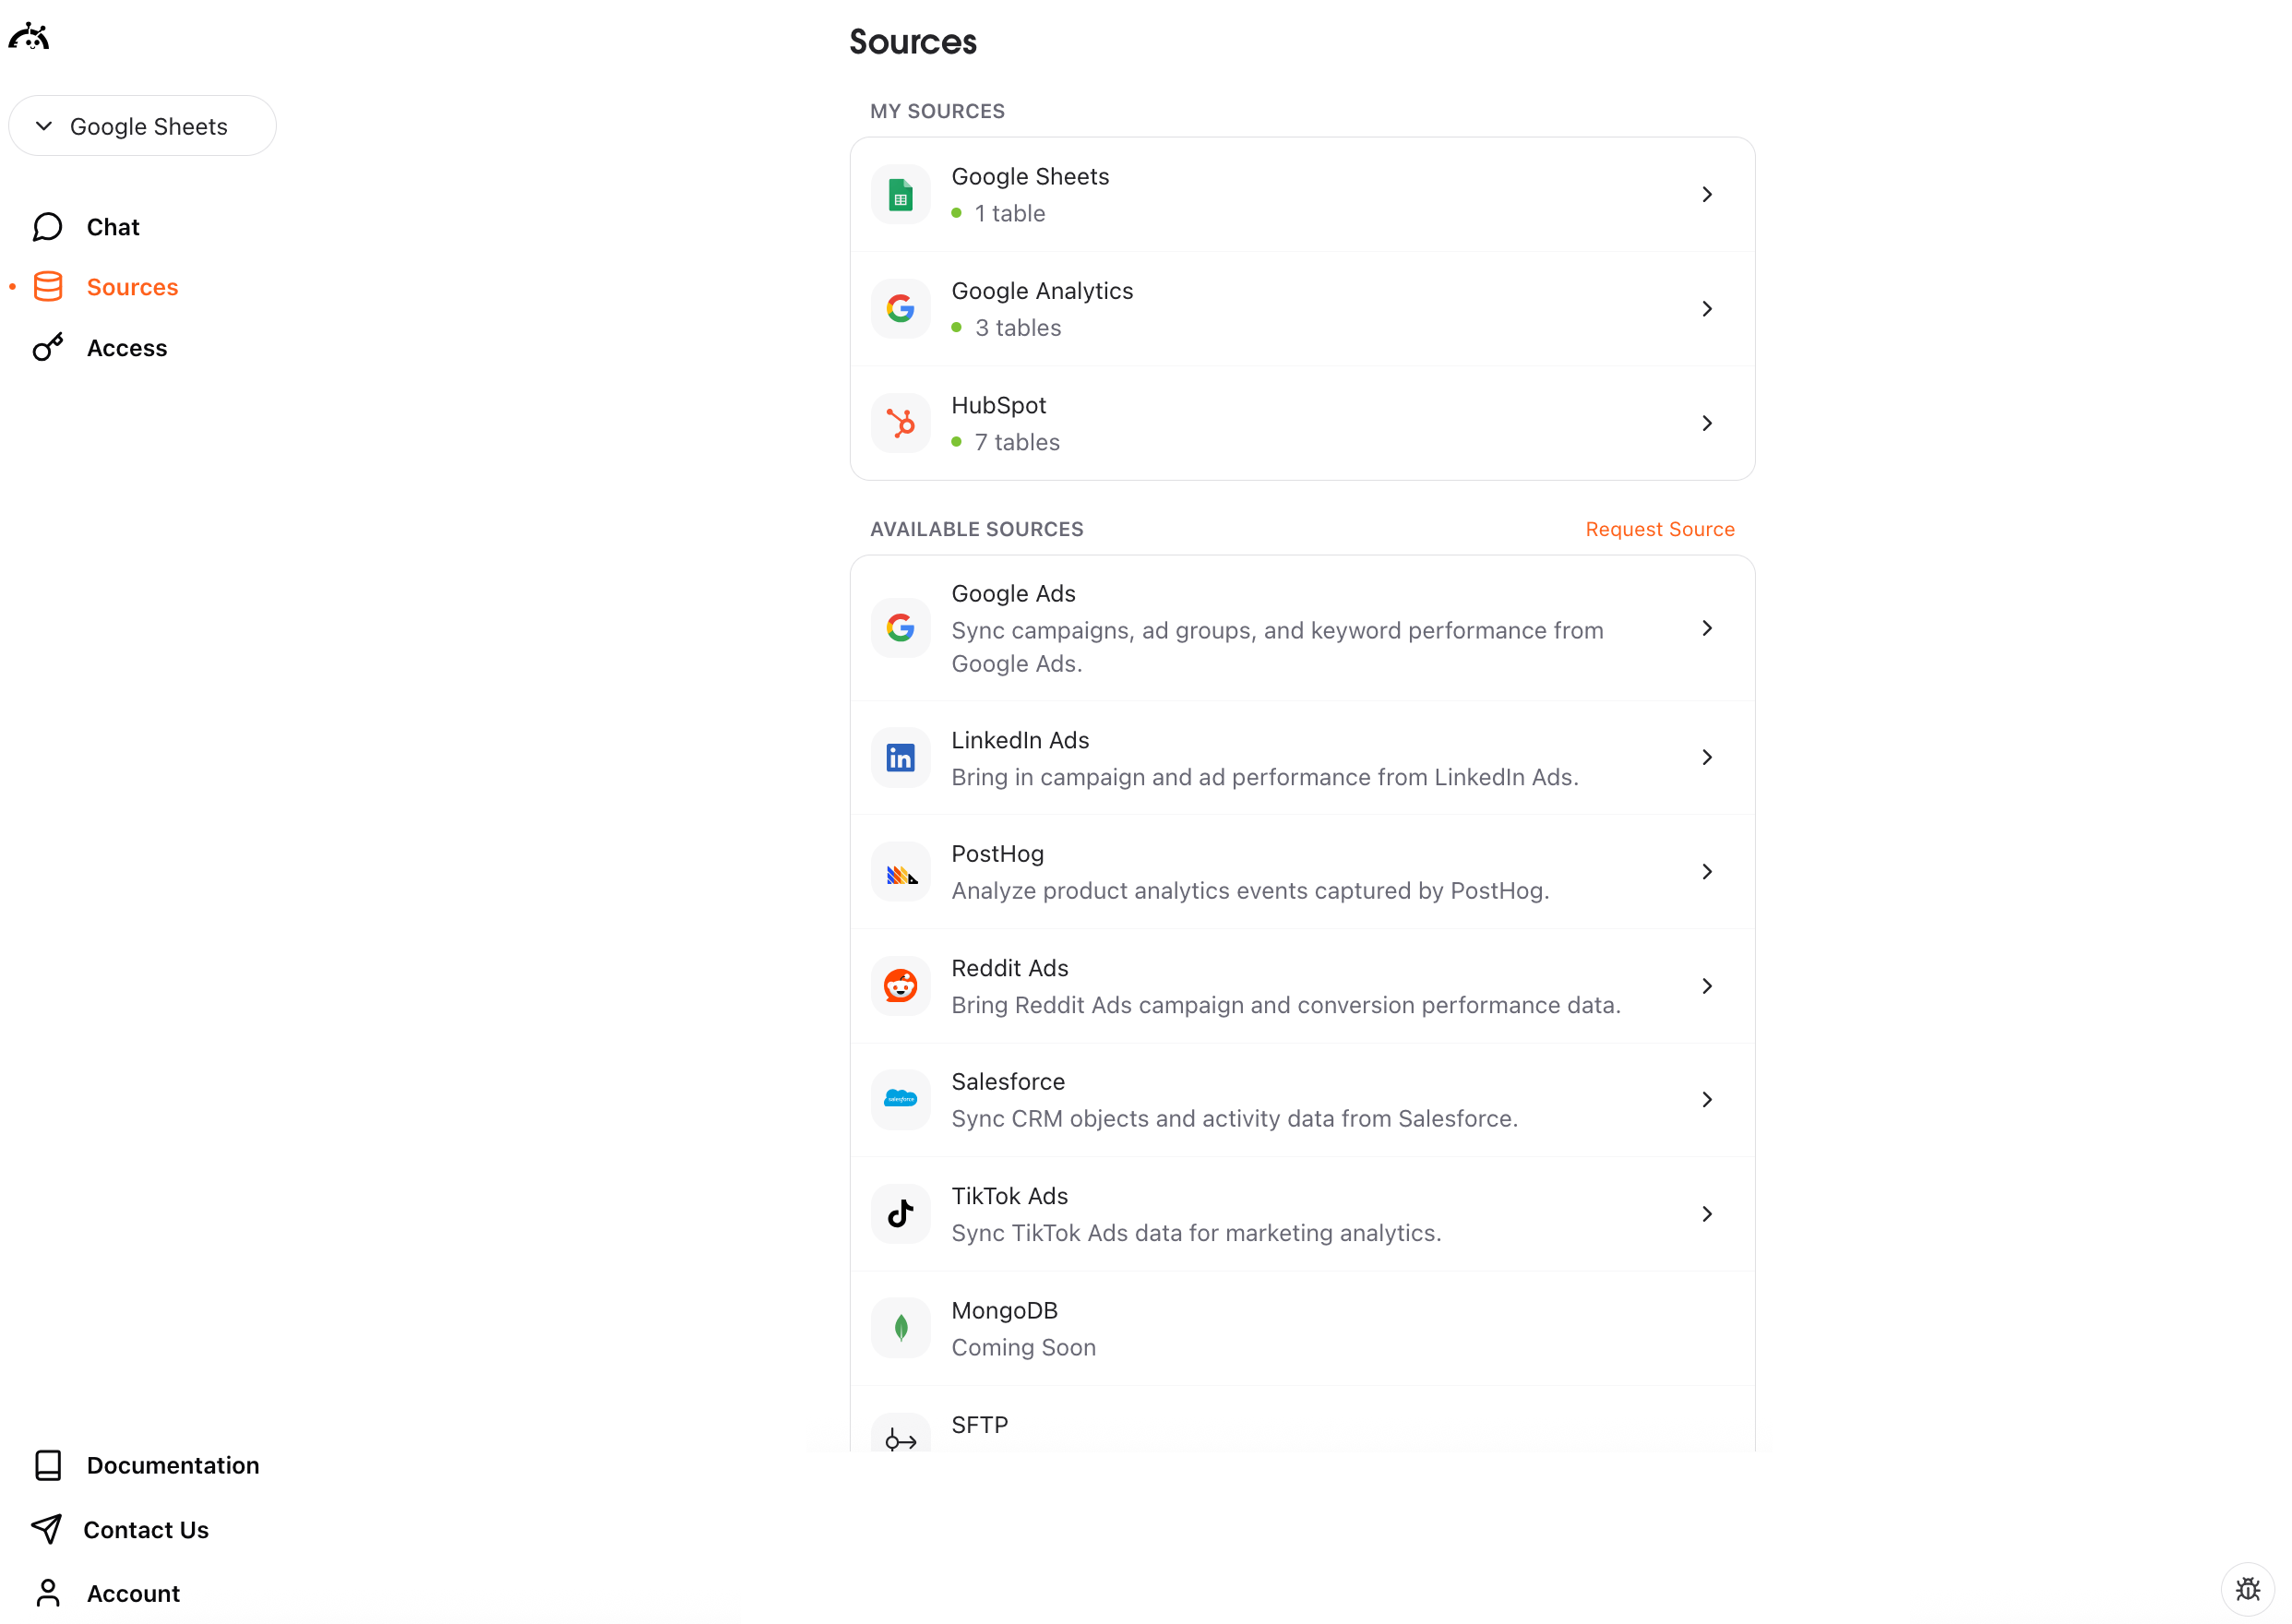Open the Google Sheets workspace dropdown
Viewport: 2292px width, 1624px height.
click(142, 125)
